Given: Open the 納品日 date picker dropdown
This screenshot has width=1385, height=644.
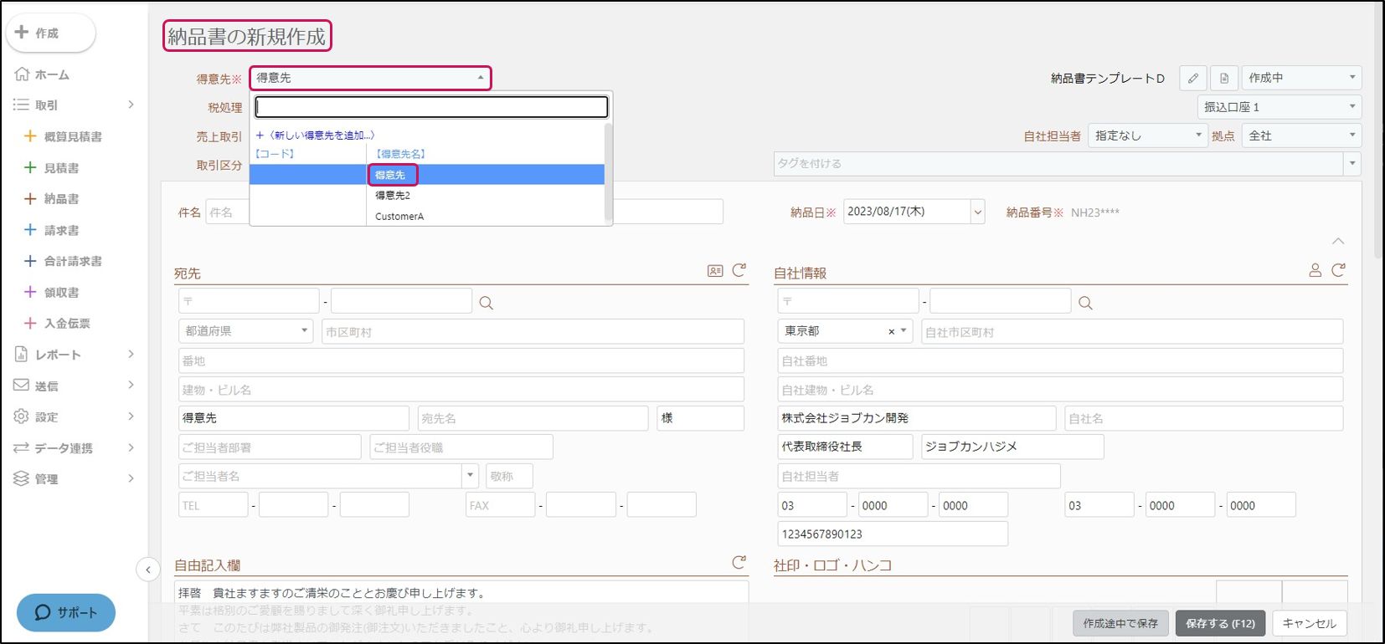Looking at the screenshot, I should 977,212.
